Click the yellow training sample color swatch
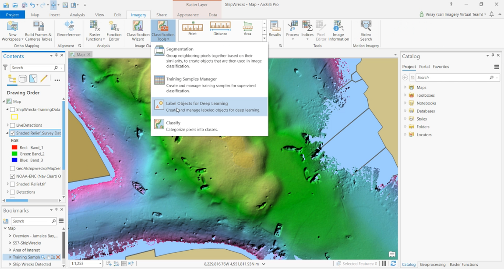This screenshot has width=504, height=269. pyautogui.click(x=14, y=117)
